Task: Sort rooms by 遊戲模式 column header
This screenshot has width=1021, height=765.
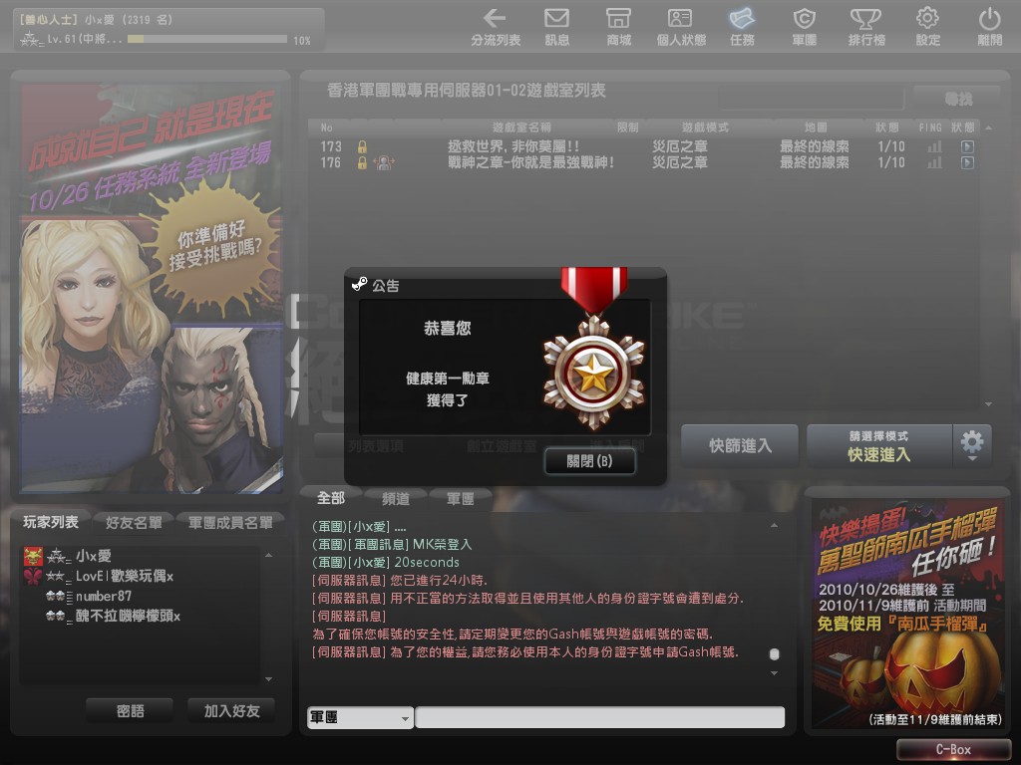Action: coord(705,127)
